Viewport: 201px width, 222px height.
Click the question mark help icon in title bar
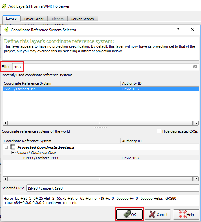[x=178, y=30]
